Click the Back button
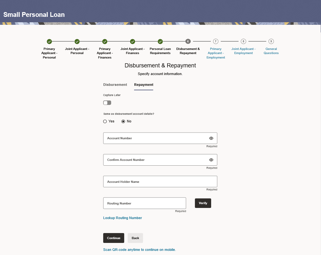Viewport: 321px width, 255px height. [x=135, y=238]
